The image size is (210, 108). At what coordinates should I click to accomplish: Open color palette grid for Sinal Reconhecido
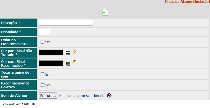coord(68,64)
